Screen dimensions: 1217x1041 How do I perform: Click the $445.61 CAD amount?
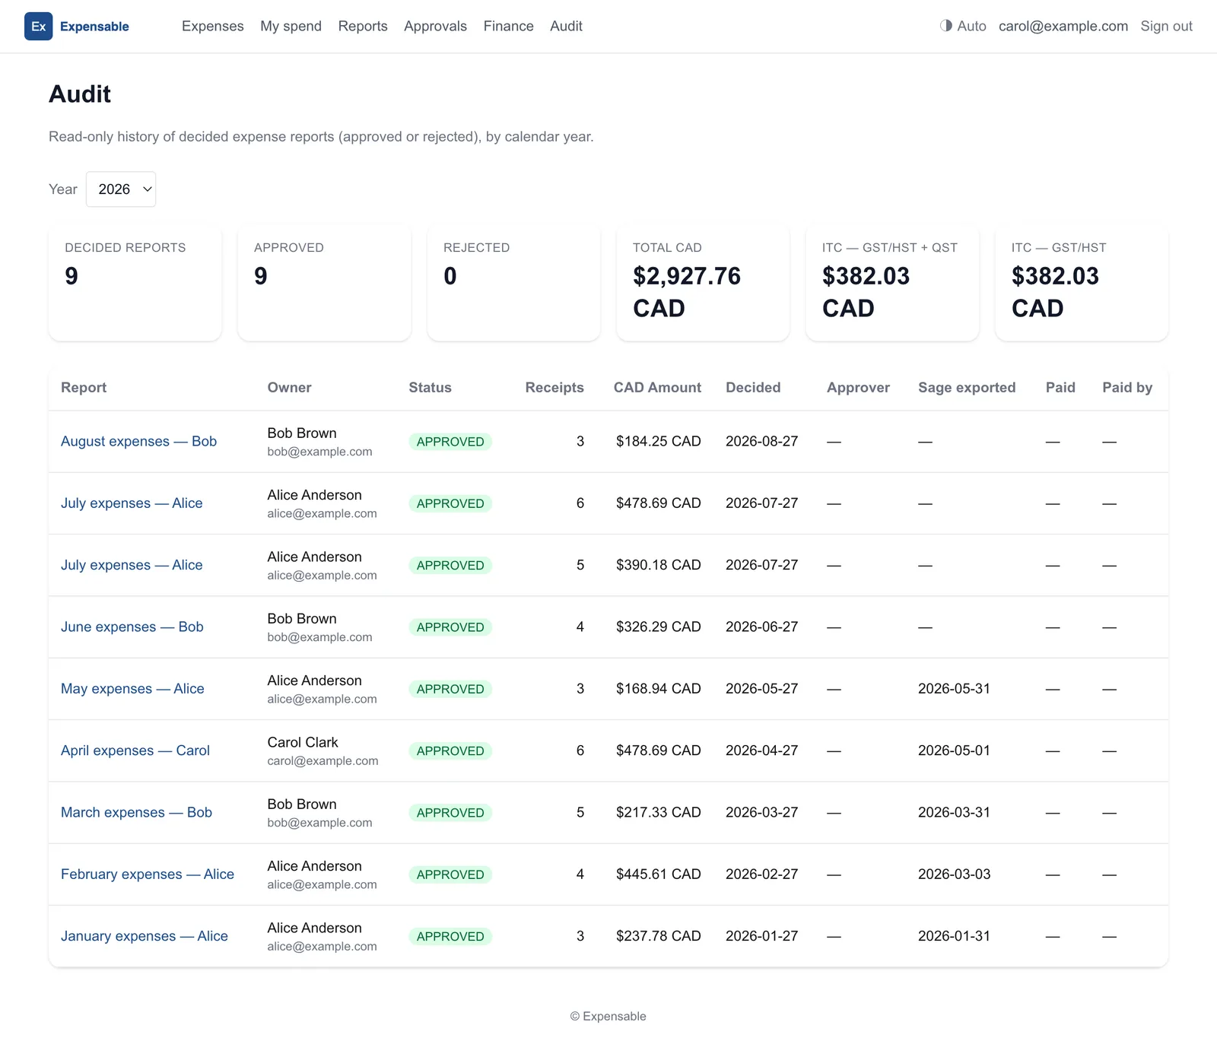coord(659,874)
